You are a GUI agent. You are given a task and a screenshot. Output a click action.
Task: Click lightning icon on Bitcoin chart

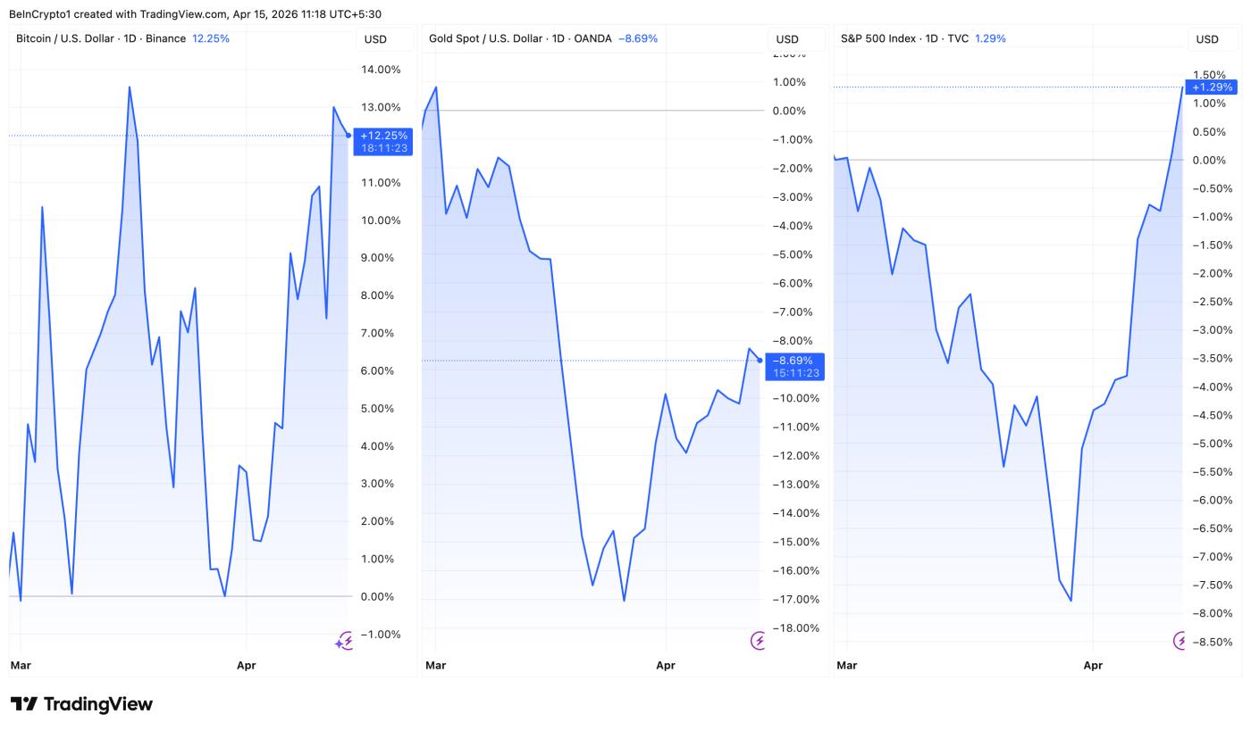tap(345, 641)
